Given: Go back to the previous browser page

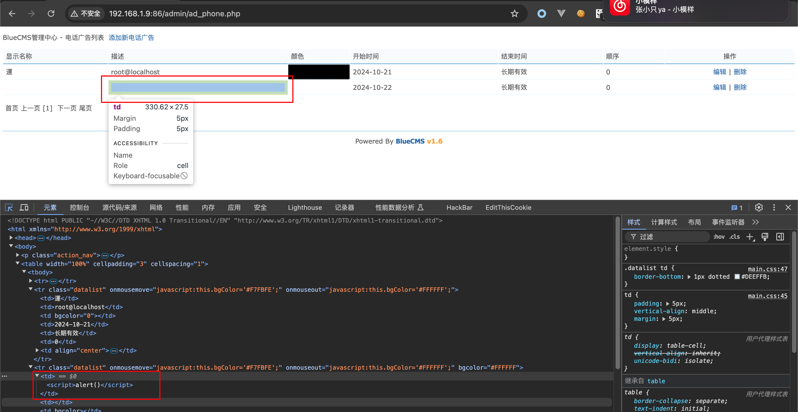Looking at the screenshot, I should [12, 14].
